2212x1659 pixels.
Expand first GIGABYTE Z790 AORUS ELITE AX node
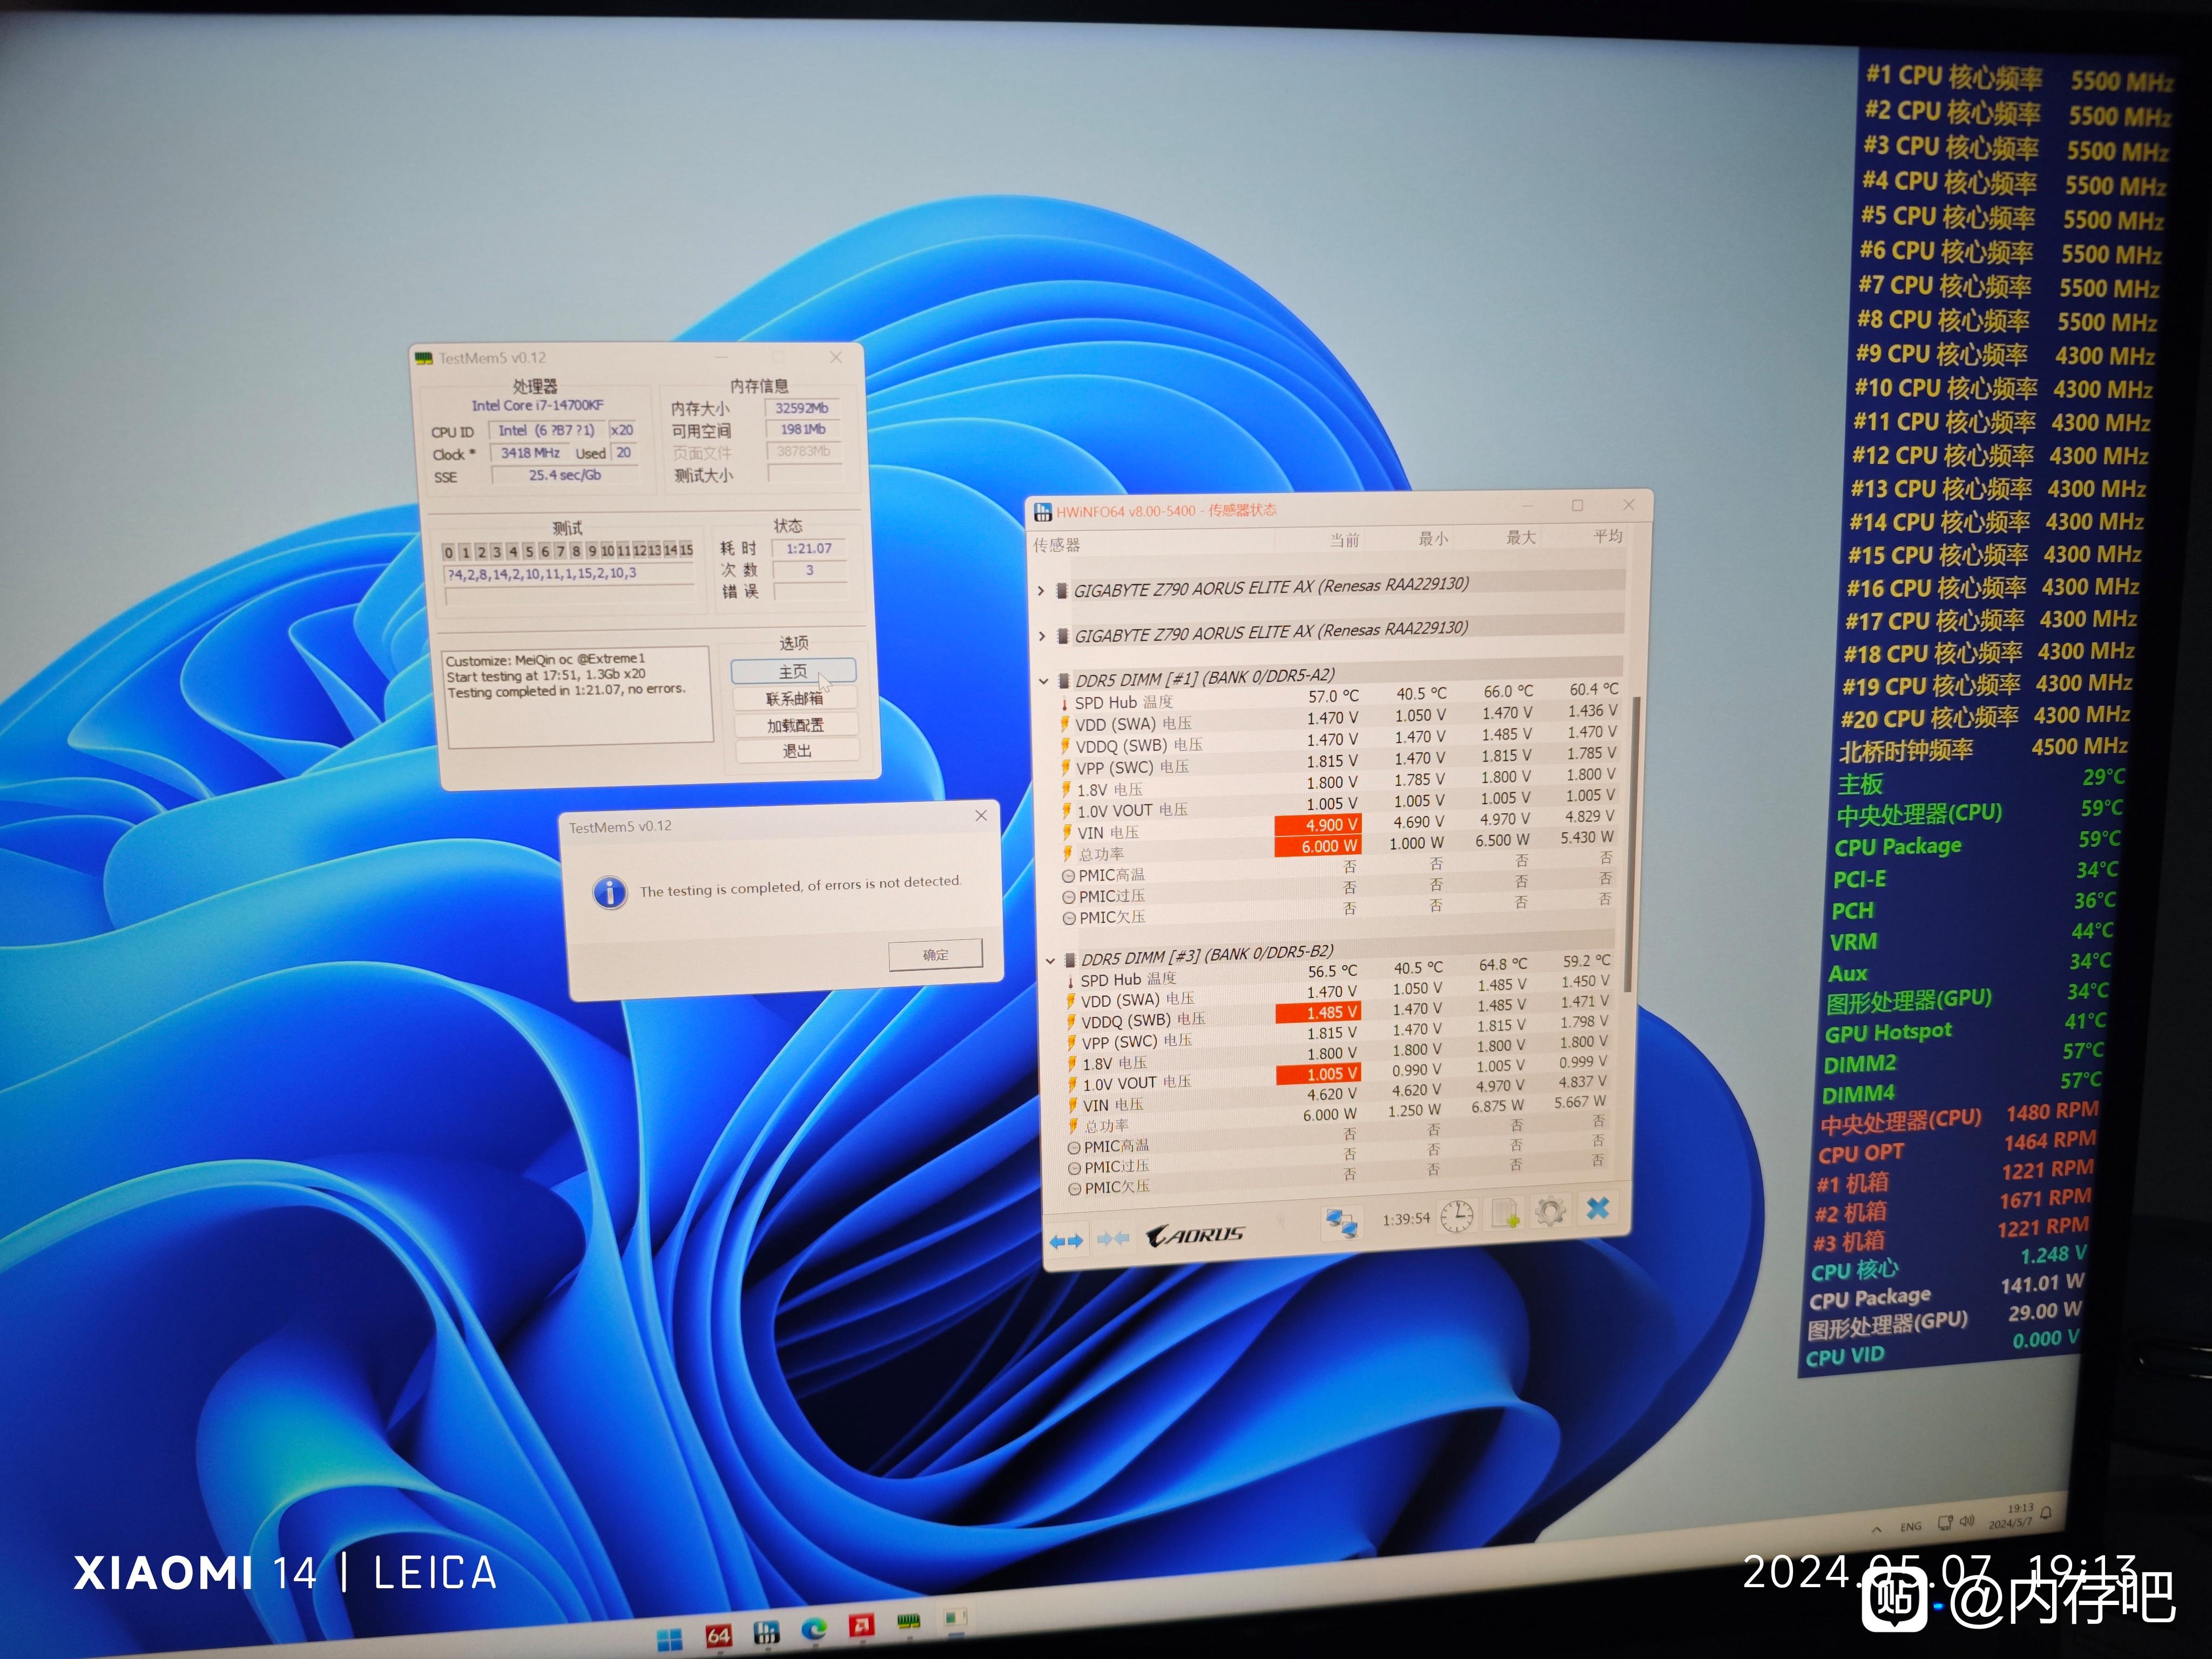click(x=1041, y=591)
